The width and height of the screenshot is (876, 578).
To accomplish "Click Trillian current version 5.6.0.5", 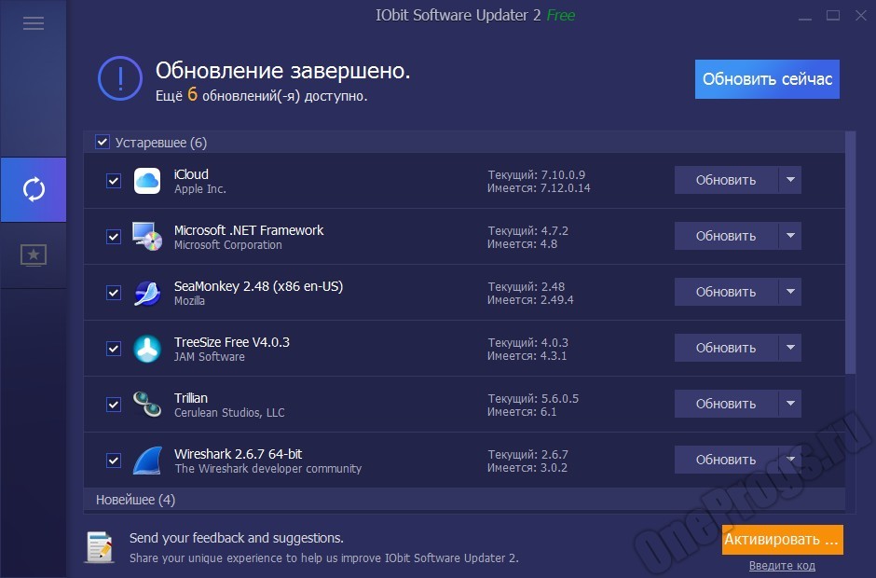I will [560, 399].
